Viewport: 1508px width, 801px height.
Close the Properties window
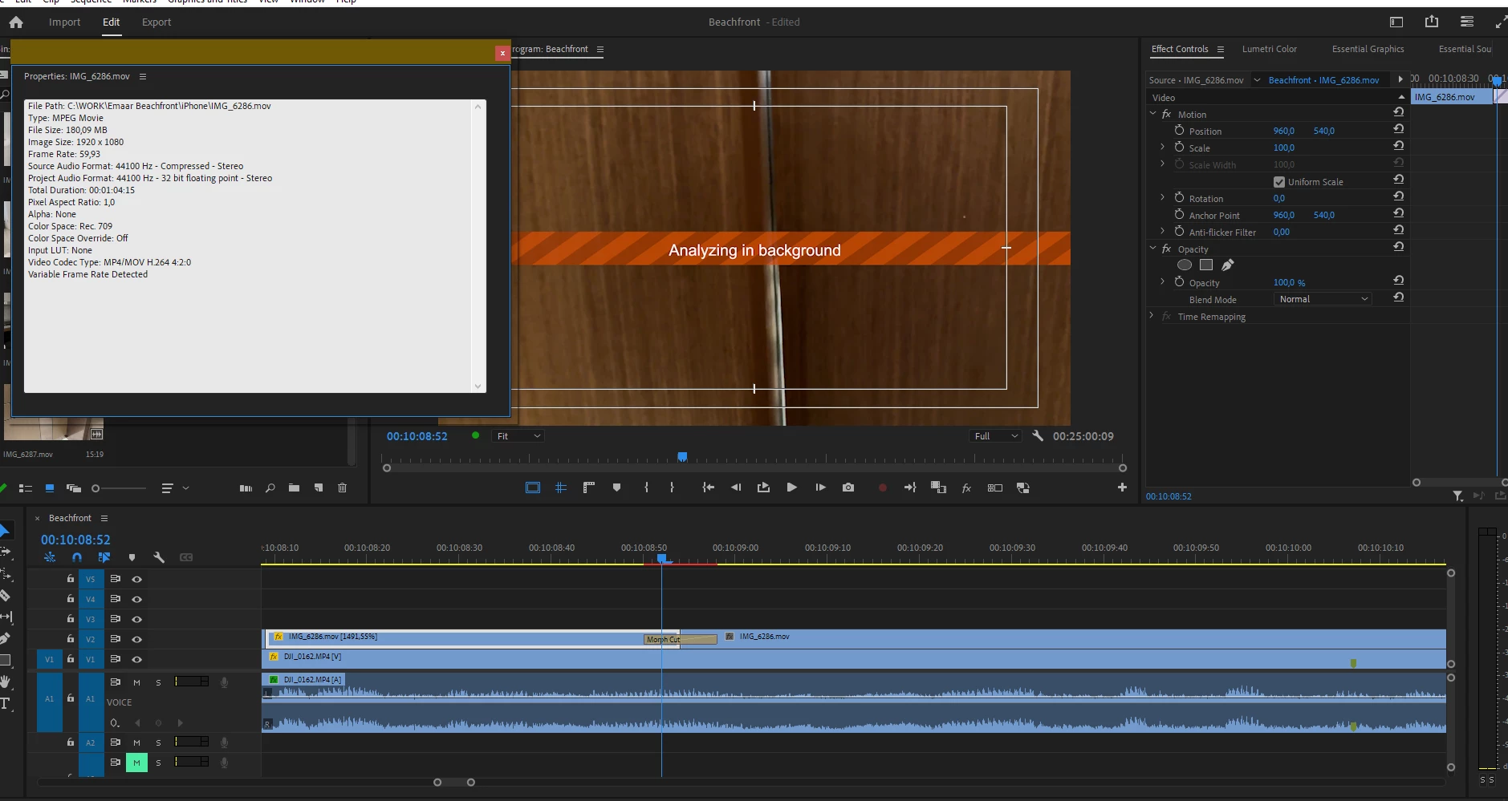(502, 53)
